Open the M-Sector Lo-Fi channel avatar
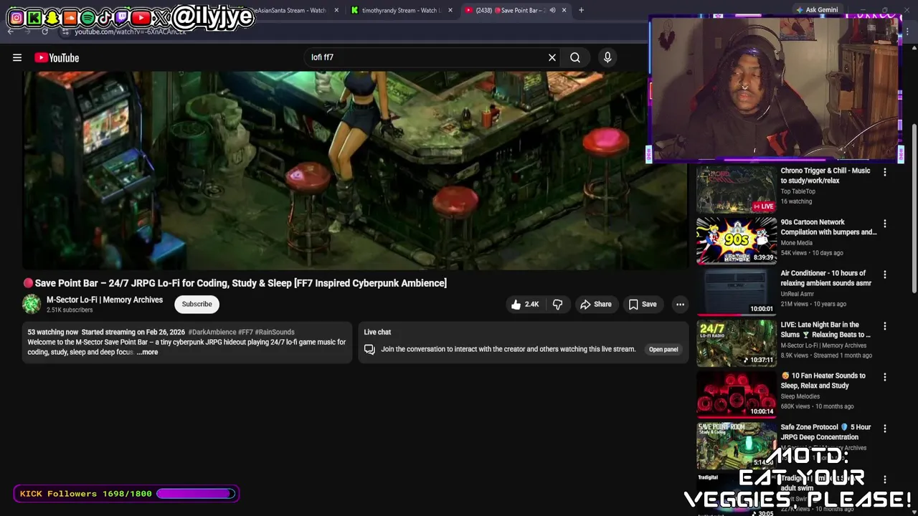This screenshot has height=516, width=918. 32,304
